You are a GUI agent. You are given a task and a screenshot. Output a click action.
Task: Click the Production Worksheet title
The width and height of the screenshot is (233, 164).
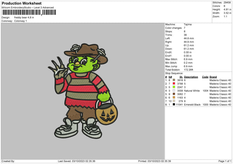[x=21, y=3]
